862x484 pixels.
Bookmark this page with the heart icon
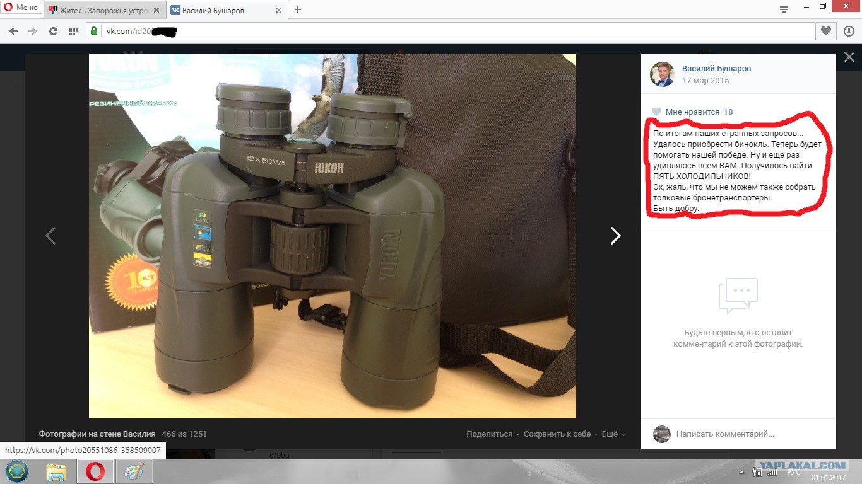pyautogui.click(x=825, y=31)
